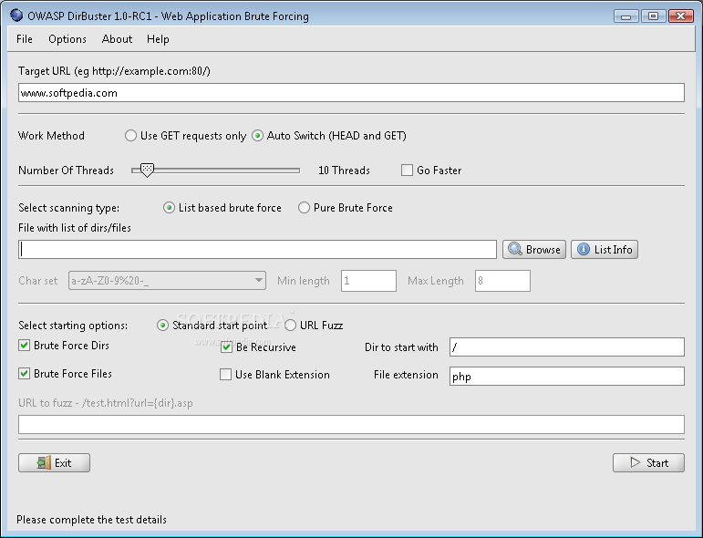Open the File menu
This screenshot has height=538, width=703.
coord(25,39)
